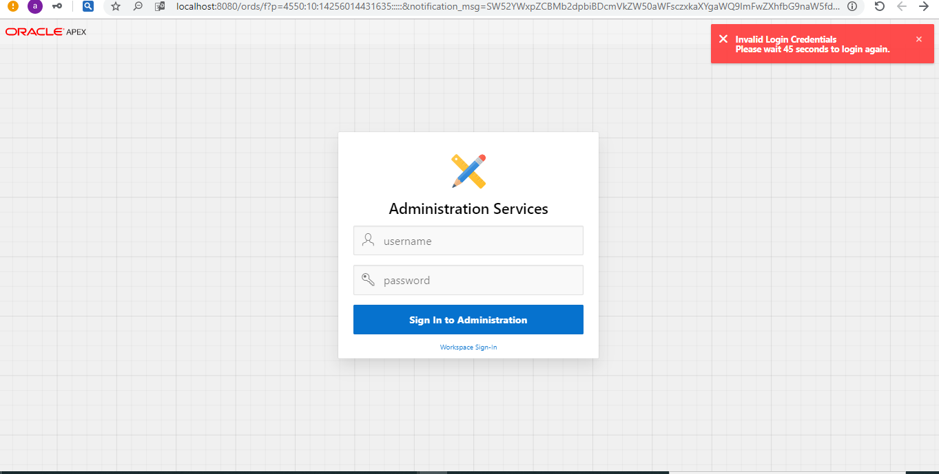Reload the page with the refresh icon
This screenshot has height=474, width=939.
pos(879,6)
